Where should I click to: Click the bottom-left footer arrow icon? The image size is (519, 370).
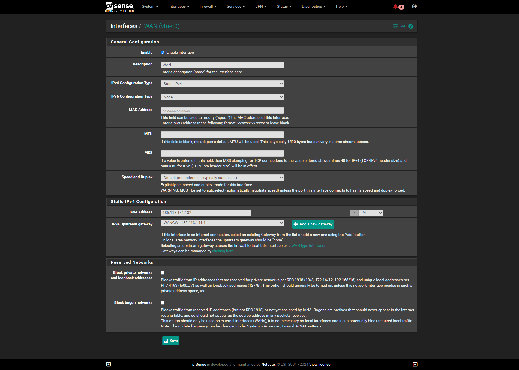point(109,364)
